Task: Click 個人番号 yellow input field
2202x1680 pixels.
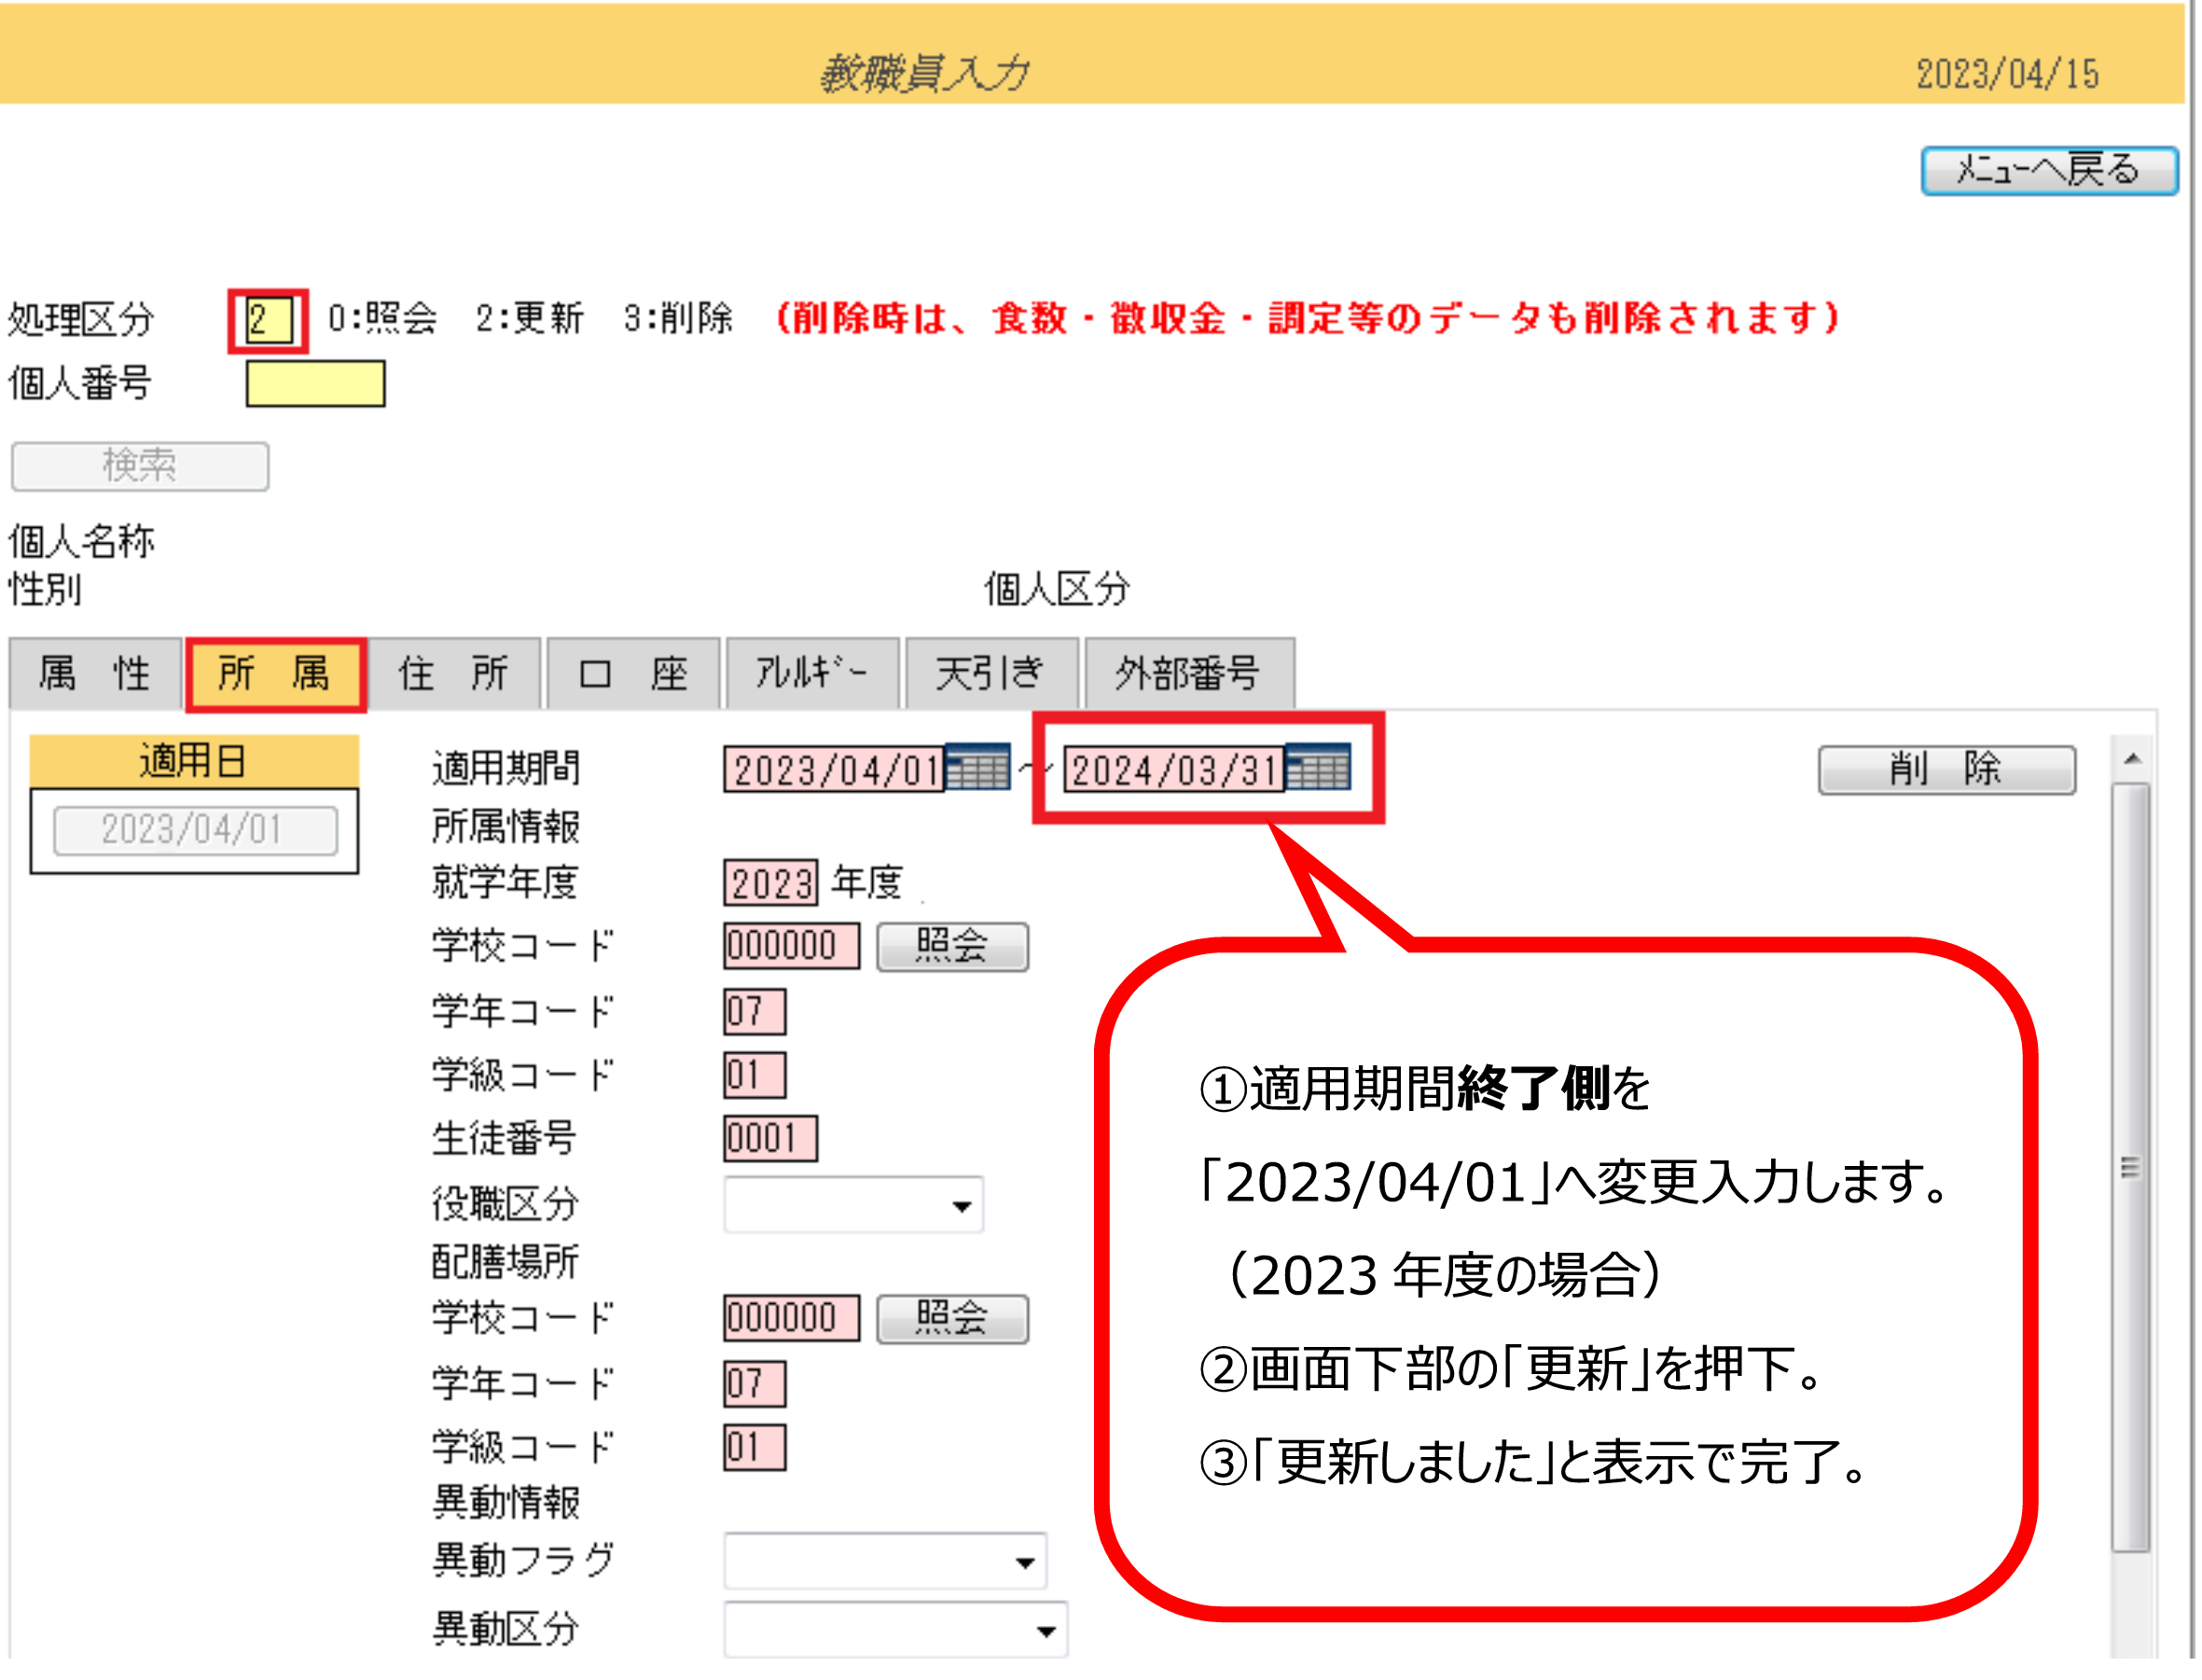Action: pos(316,384)
